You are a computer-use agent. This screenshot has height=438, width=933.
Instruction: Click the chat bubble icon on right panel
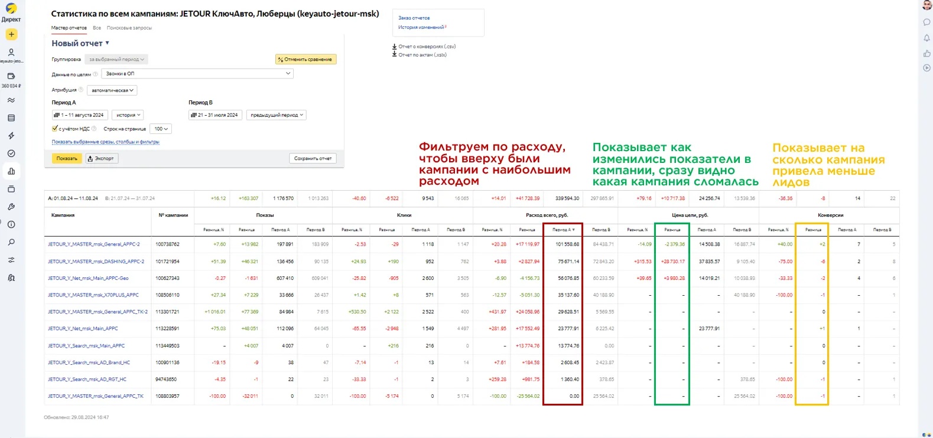click(x=927, y=22)
